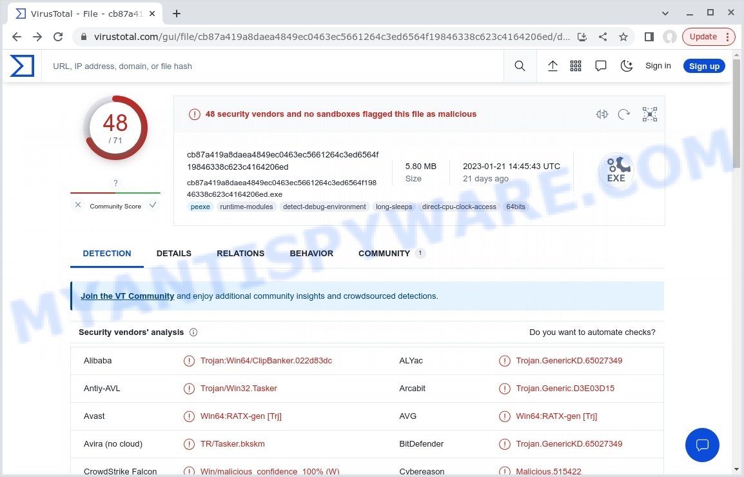Click Trojan.Generic.D3E03D15 Arcabit result
Viewport: 744px width, 477px height.
tap(565, 388)
